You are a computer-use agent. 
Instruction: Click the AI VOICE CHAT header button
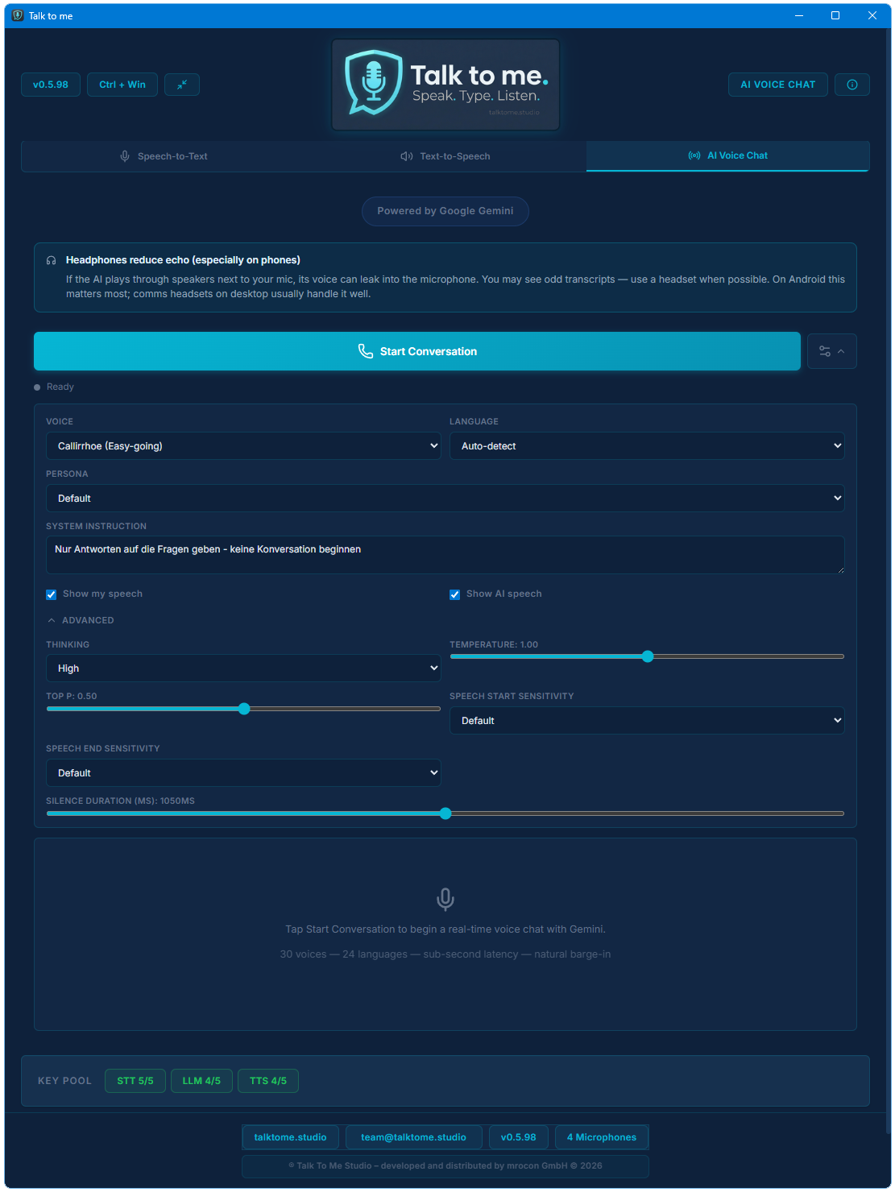[778, 85]
